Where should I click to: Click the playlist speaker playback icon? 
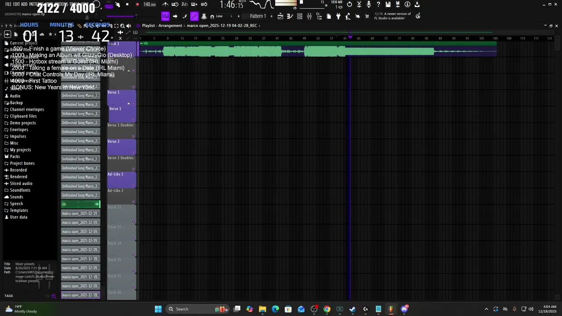tap(129, 25)
